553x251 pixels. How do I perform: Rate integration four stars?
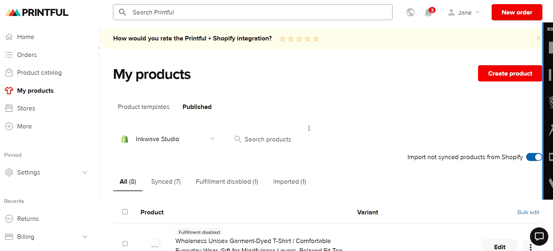(308, 39)
